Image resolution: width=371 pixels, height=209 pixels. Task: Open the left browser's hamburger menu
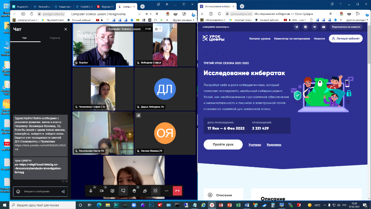click(x=167, y=4)
